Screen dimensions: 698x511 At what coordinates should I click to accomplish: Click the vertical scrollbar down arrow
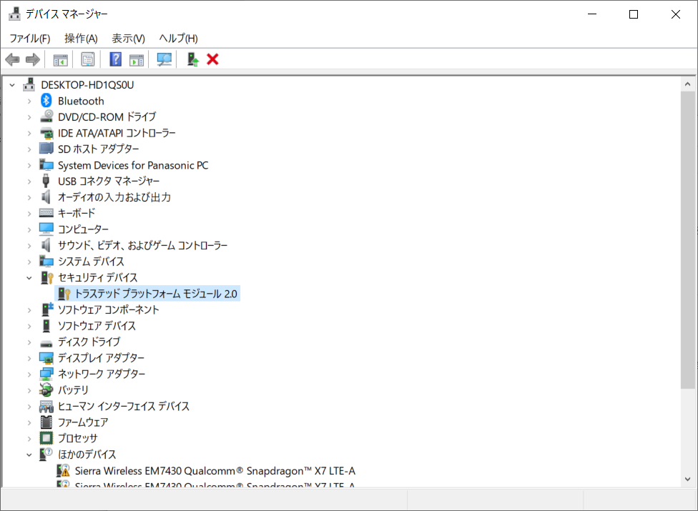(x=687, y=478)
